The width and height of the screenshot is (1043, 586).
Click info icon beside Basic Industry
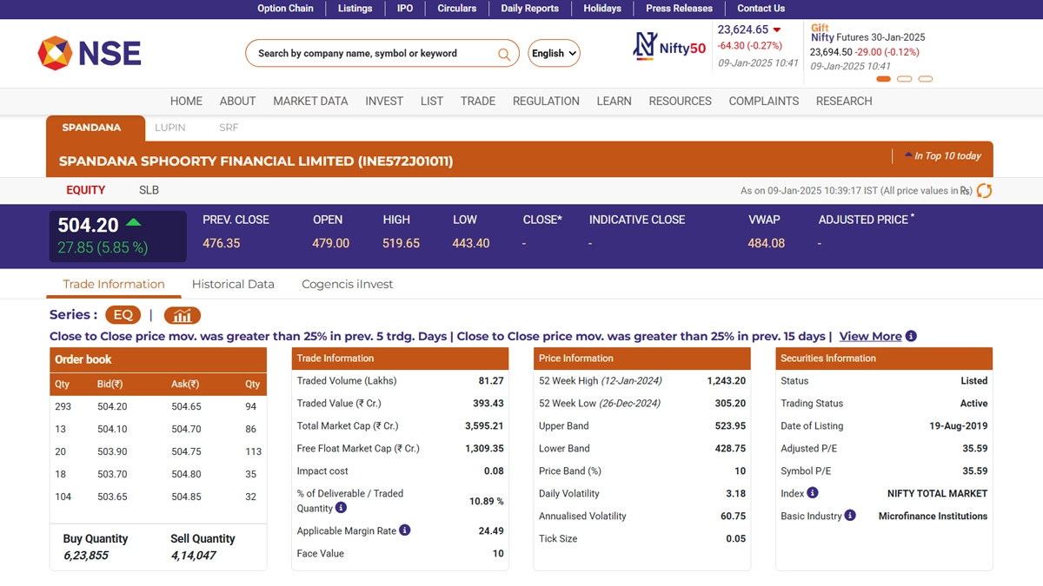[x=850, y=516]
